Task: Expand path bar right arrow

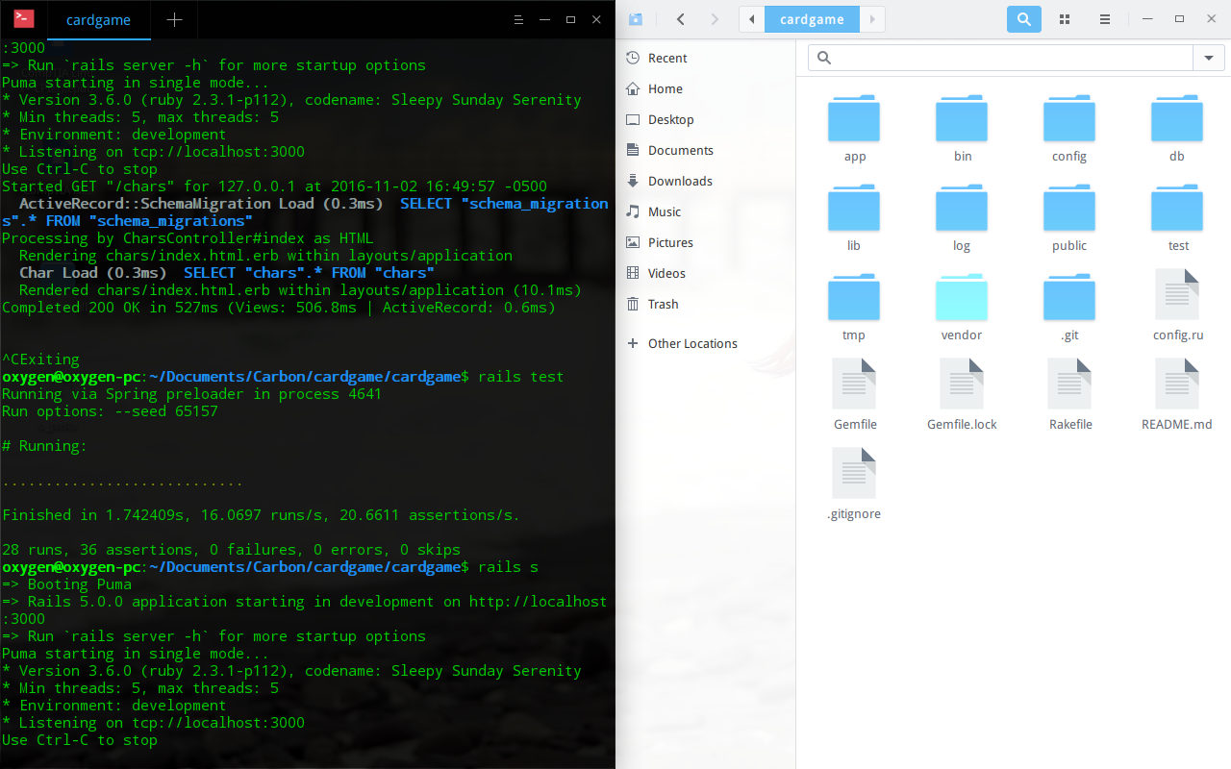Action: tap(872, 19)
